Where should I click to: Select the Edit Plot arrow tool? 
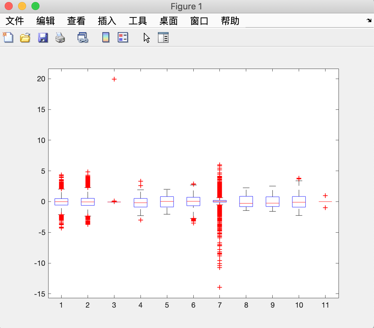(x=147, y=38)
